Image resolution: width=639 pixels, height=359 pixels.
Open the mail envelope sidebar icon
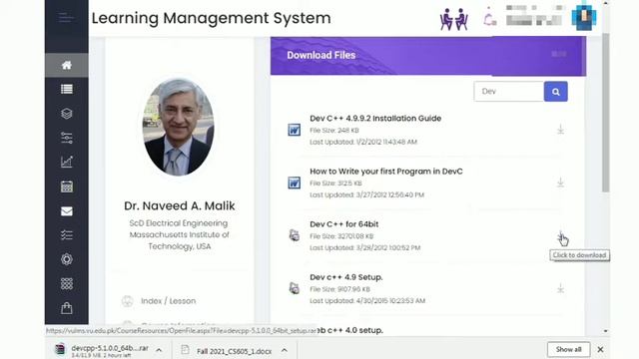[67, 211]
